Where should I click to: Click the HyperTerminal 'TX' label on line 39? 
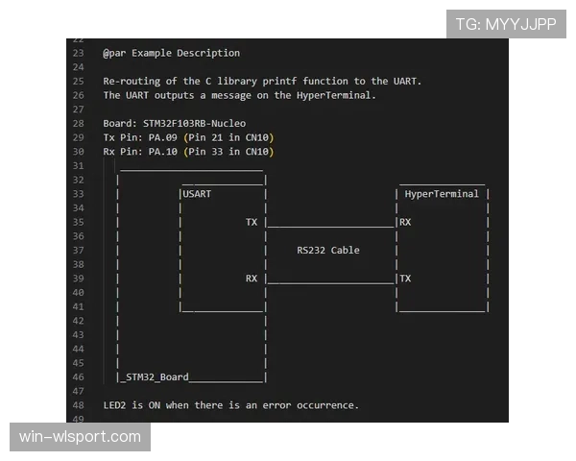click(x=405, y=279)
